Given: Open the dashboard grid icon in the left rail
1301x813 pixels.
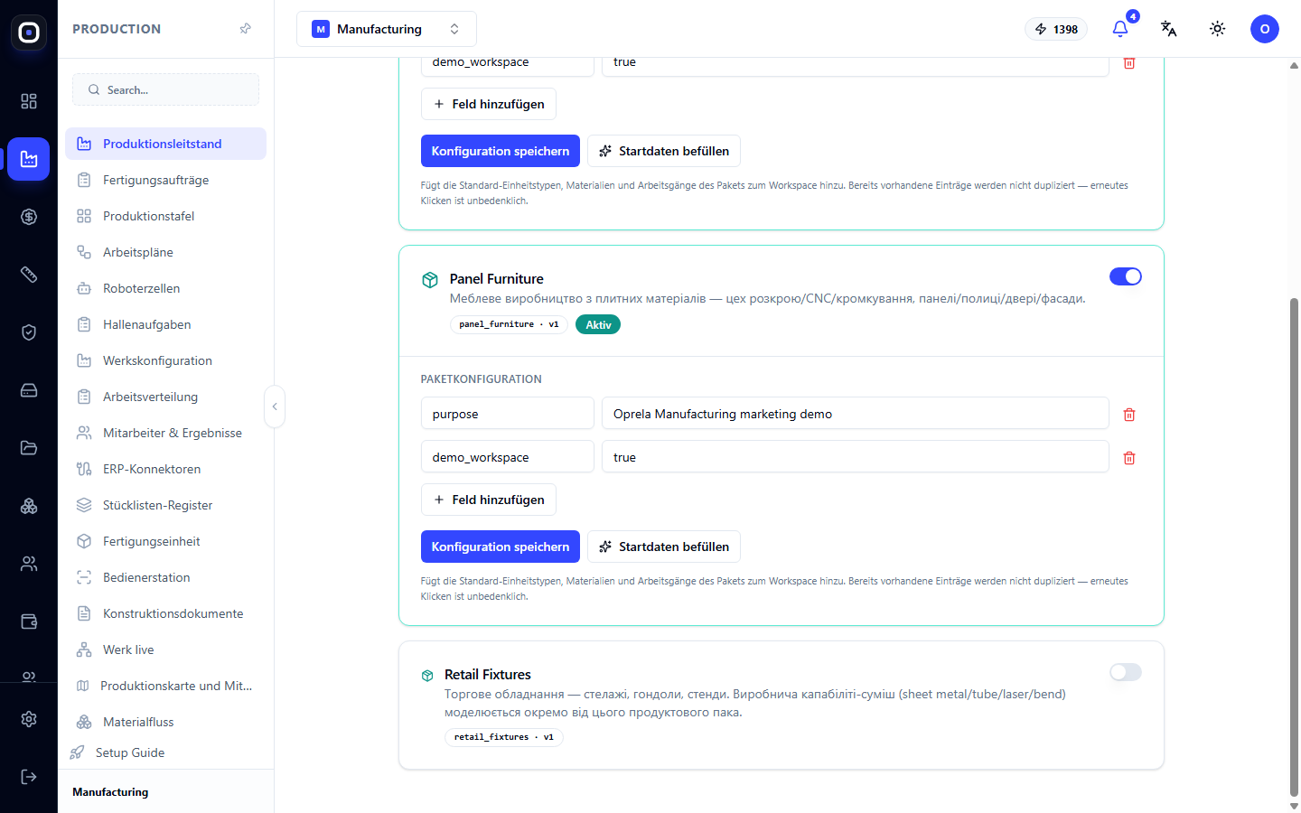Looking at the screenshot, I should 29,101.
